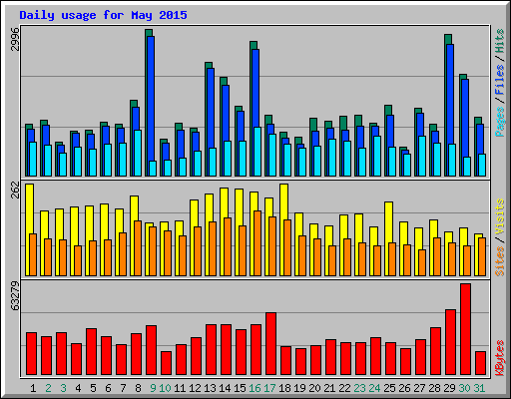Click day 30 on the date axis
This screenshot has height=399, width=511.
pyautogui.click(x=464, y=388)
